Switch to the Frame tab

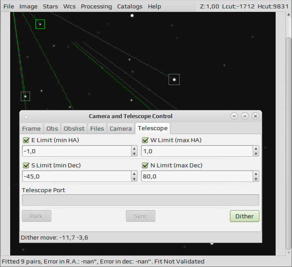tap(31, 128)
